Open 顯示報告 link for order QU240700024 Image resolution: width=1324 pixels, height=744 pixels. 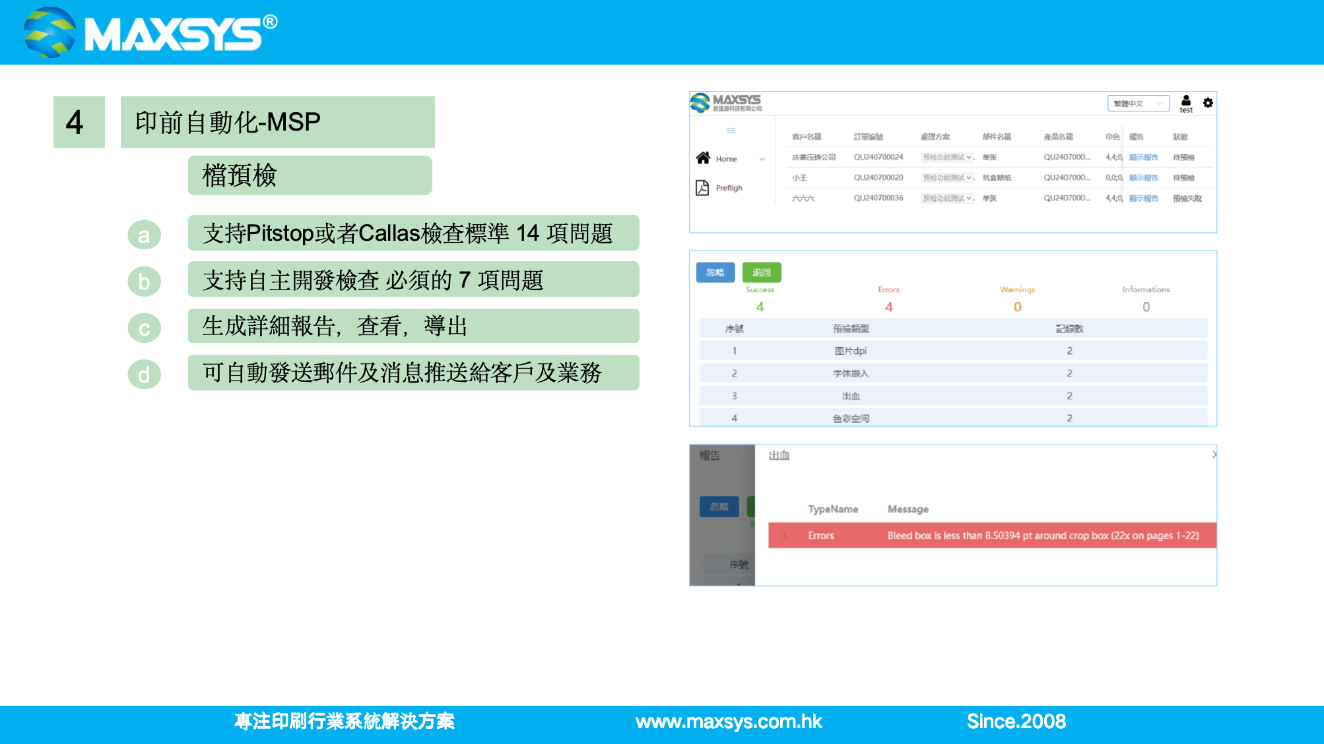(x=1143, y=158)
